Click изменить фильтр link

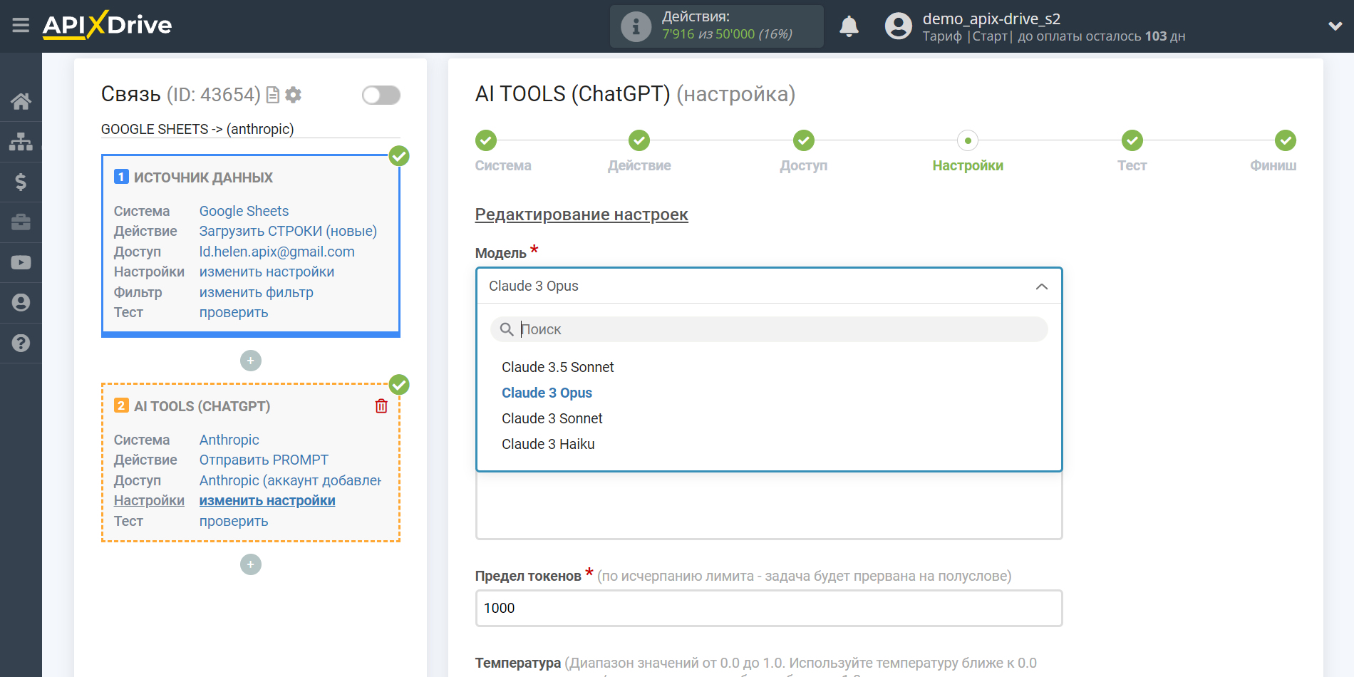point(256,292)
